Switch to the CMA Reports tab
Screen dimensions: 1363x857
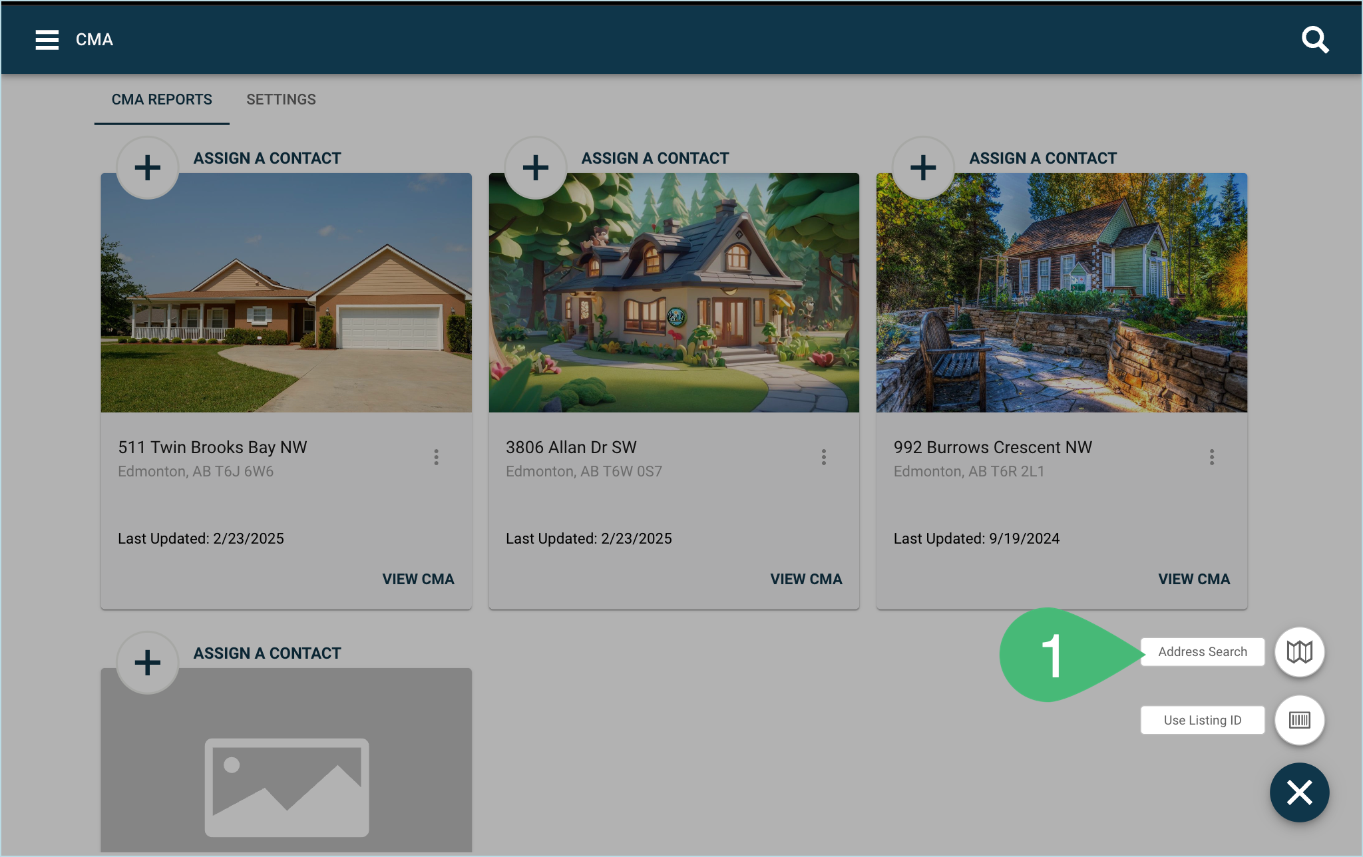coord(162,100)
